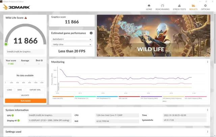Open the Monitoring panel three-dot menu
This screenshot has height=137, width=216.
pyautogui.click(x=208, y=62)
